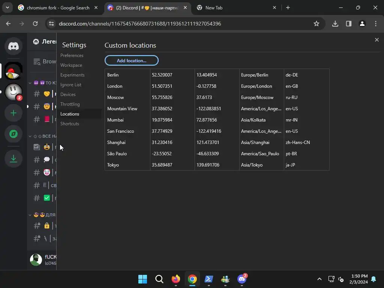Open the Explore Discoverable Servers compass icon
Image resolution: width=384 pixels, height=288 pixels.
tap(13, 134)
